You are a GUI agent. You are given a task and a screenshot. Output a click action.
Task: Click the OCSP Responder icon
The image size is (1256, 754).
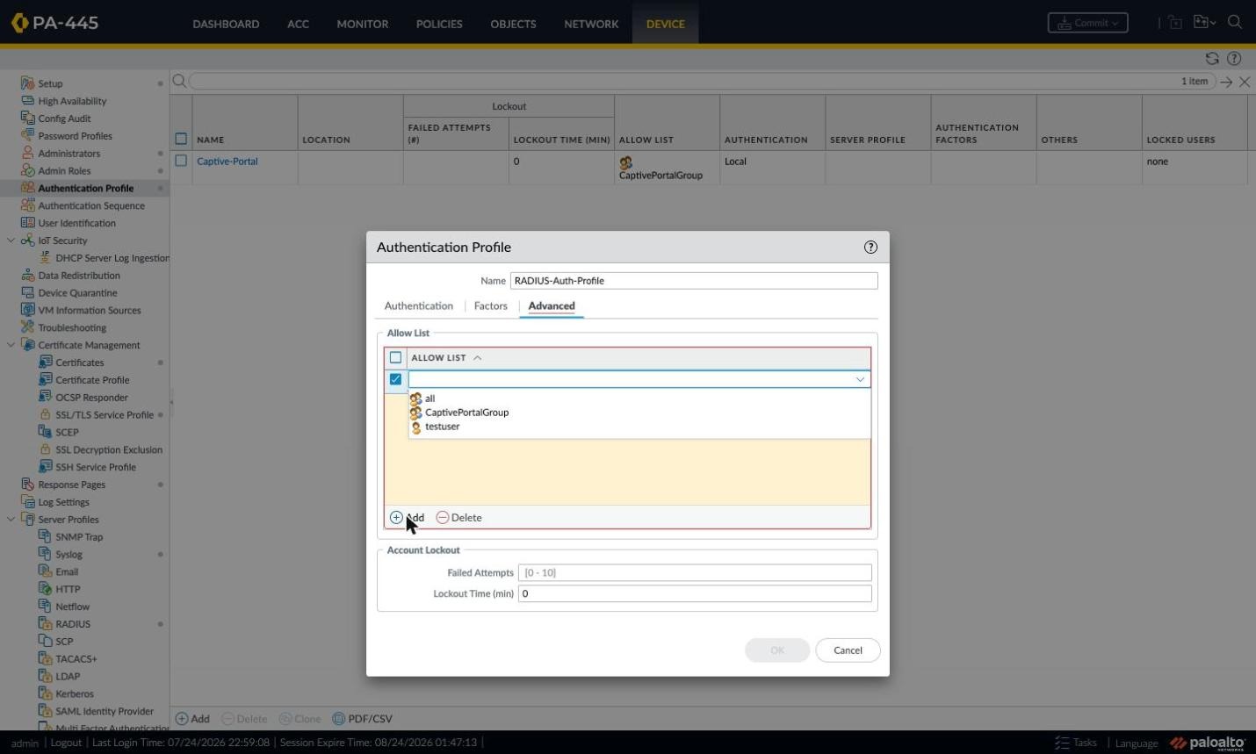point(45,398)
